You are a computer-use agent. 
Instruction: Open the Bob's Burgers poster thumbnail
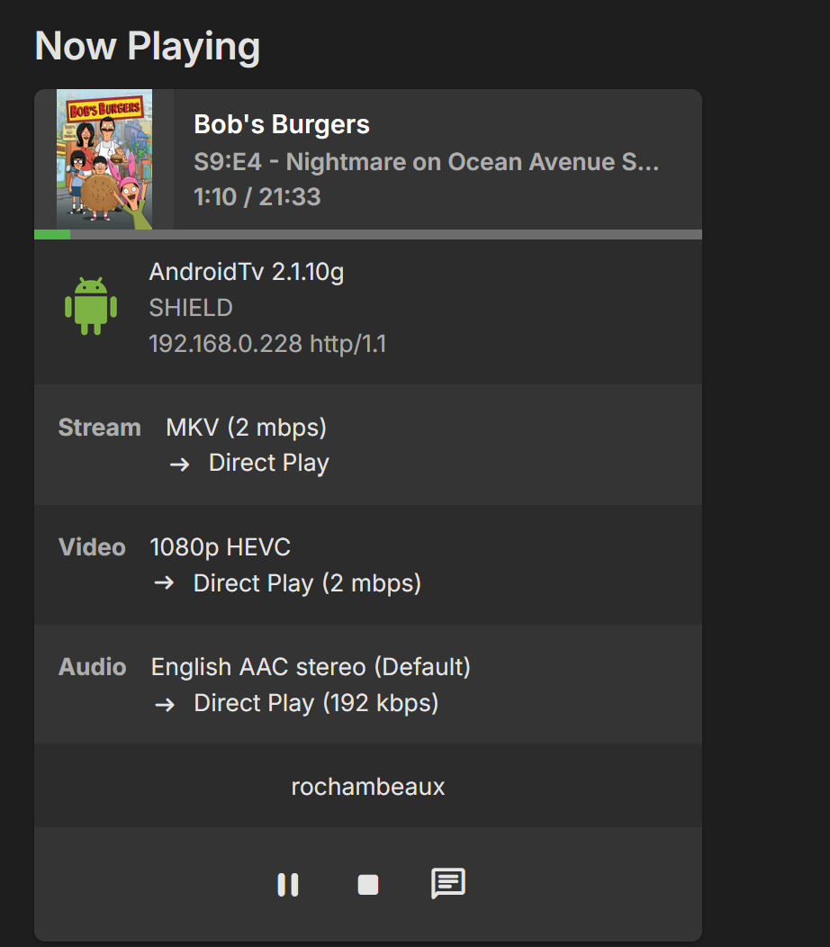click(104, 159)
